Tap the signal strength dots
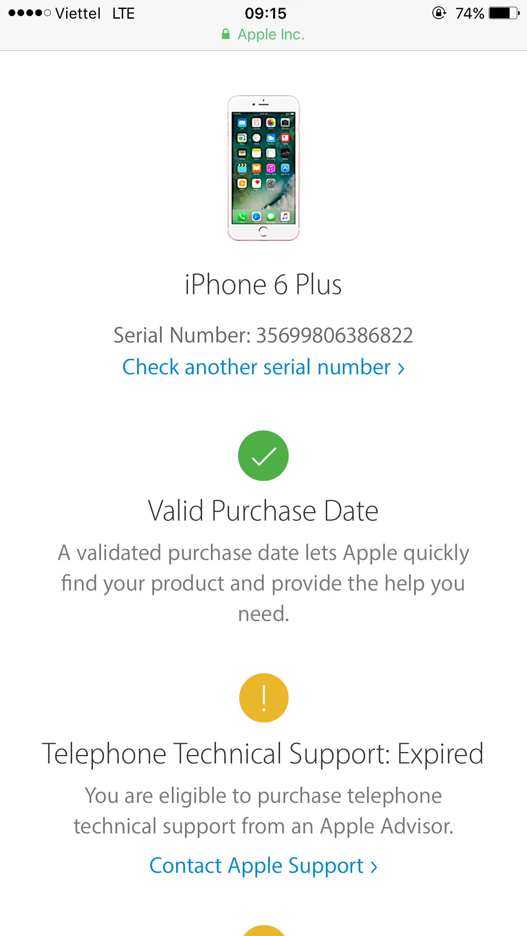Screen dimensions: 527x936 30,13
